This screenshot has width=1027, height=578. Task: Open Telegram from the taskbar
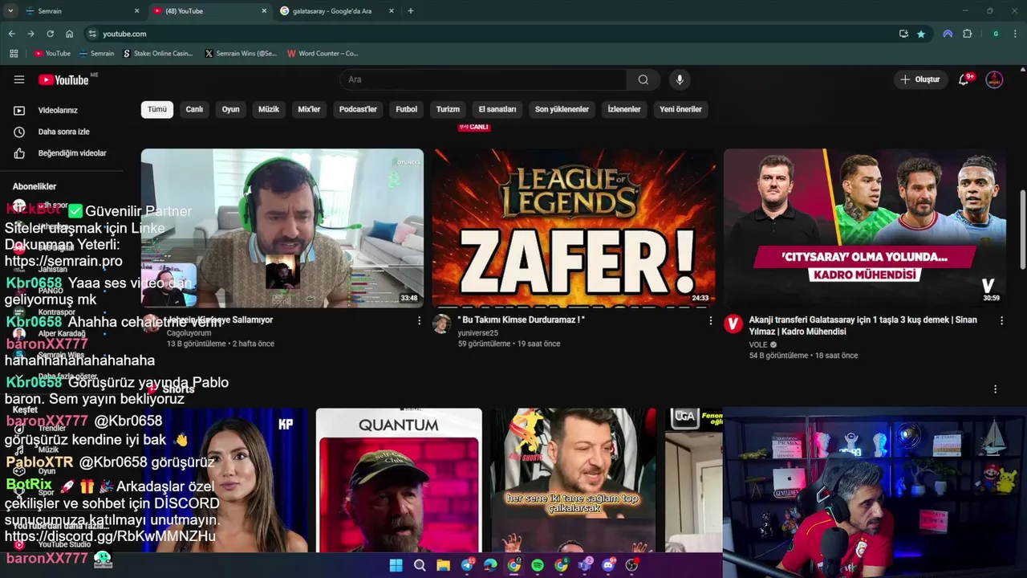point(467,565)
